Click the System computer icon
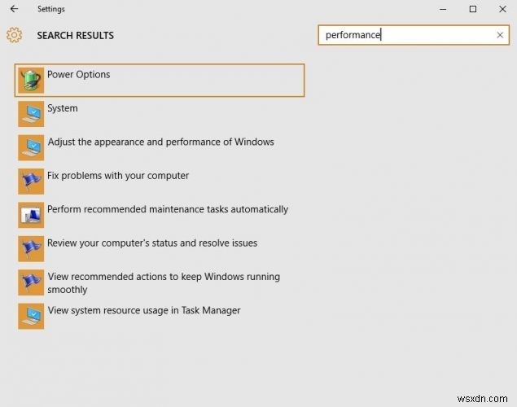 [31, 114]
